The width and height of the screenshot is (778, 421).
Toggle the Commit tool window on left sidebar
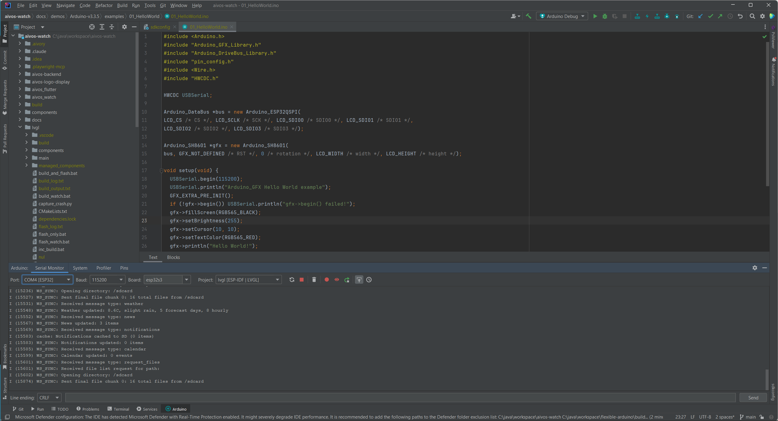pos(5,60)
